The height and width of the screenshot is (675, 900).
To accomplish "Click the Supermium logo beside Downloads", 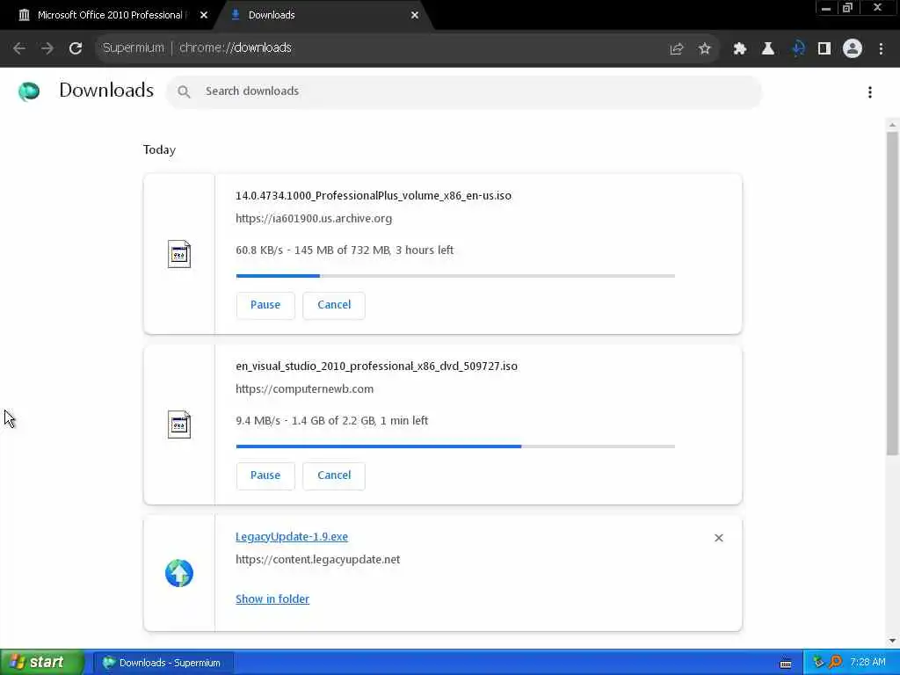I will click(29, 91).
